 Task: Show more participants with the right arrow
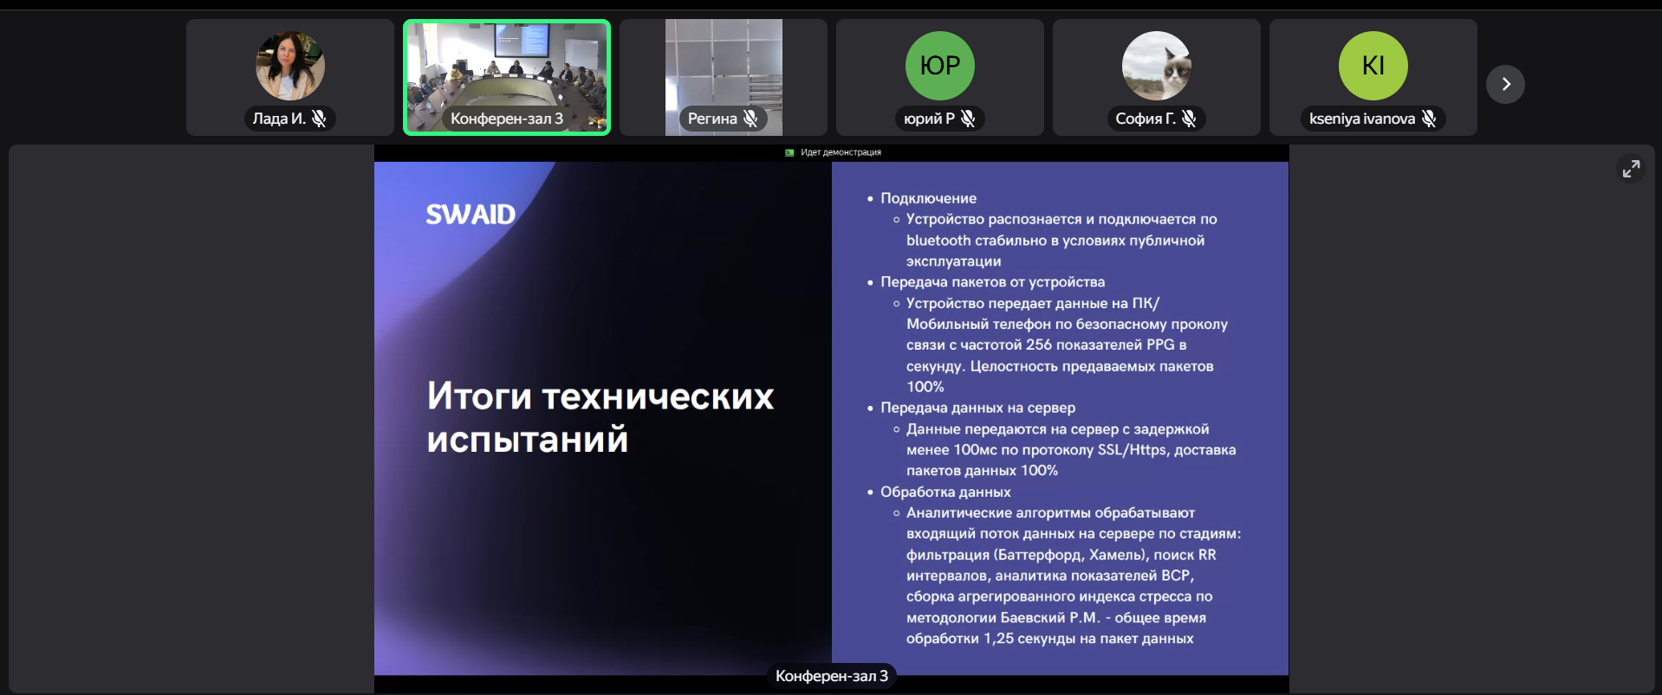(x=1505, y=84)
